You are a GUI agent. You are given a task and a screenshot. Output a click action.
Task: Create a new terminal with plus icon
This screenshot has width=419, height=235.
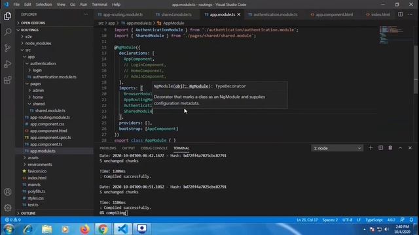pyautogui.click(x=371, y=148)
